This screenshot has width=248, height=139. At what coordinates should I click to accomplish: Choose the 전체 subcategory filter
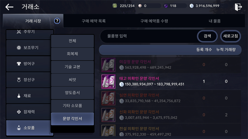click(73, 41)
